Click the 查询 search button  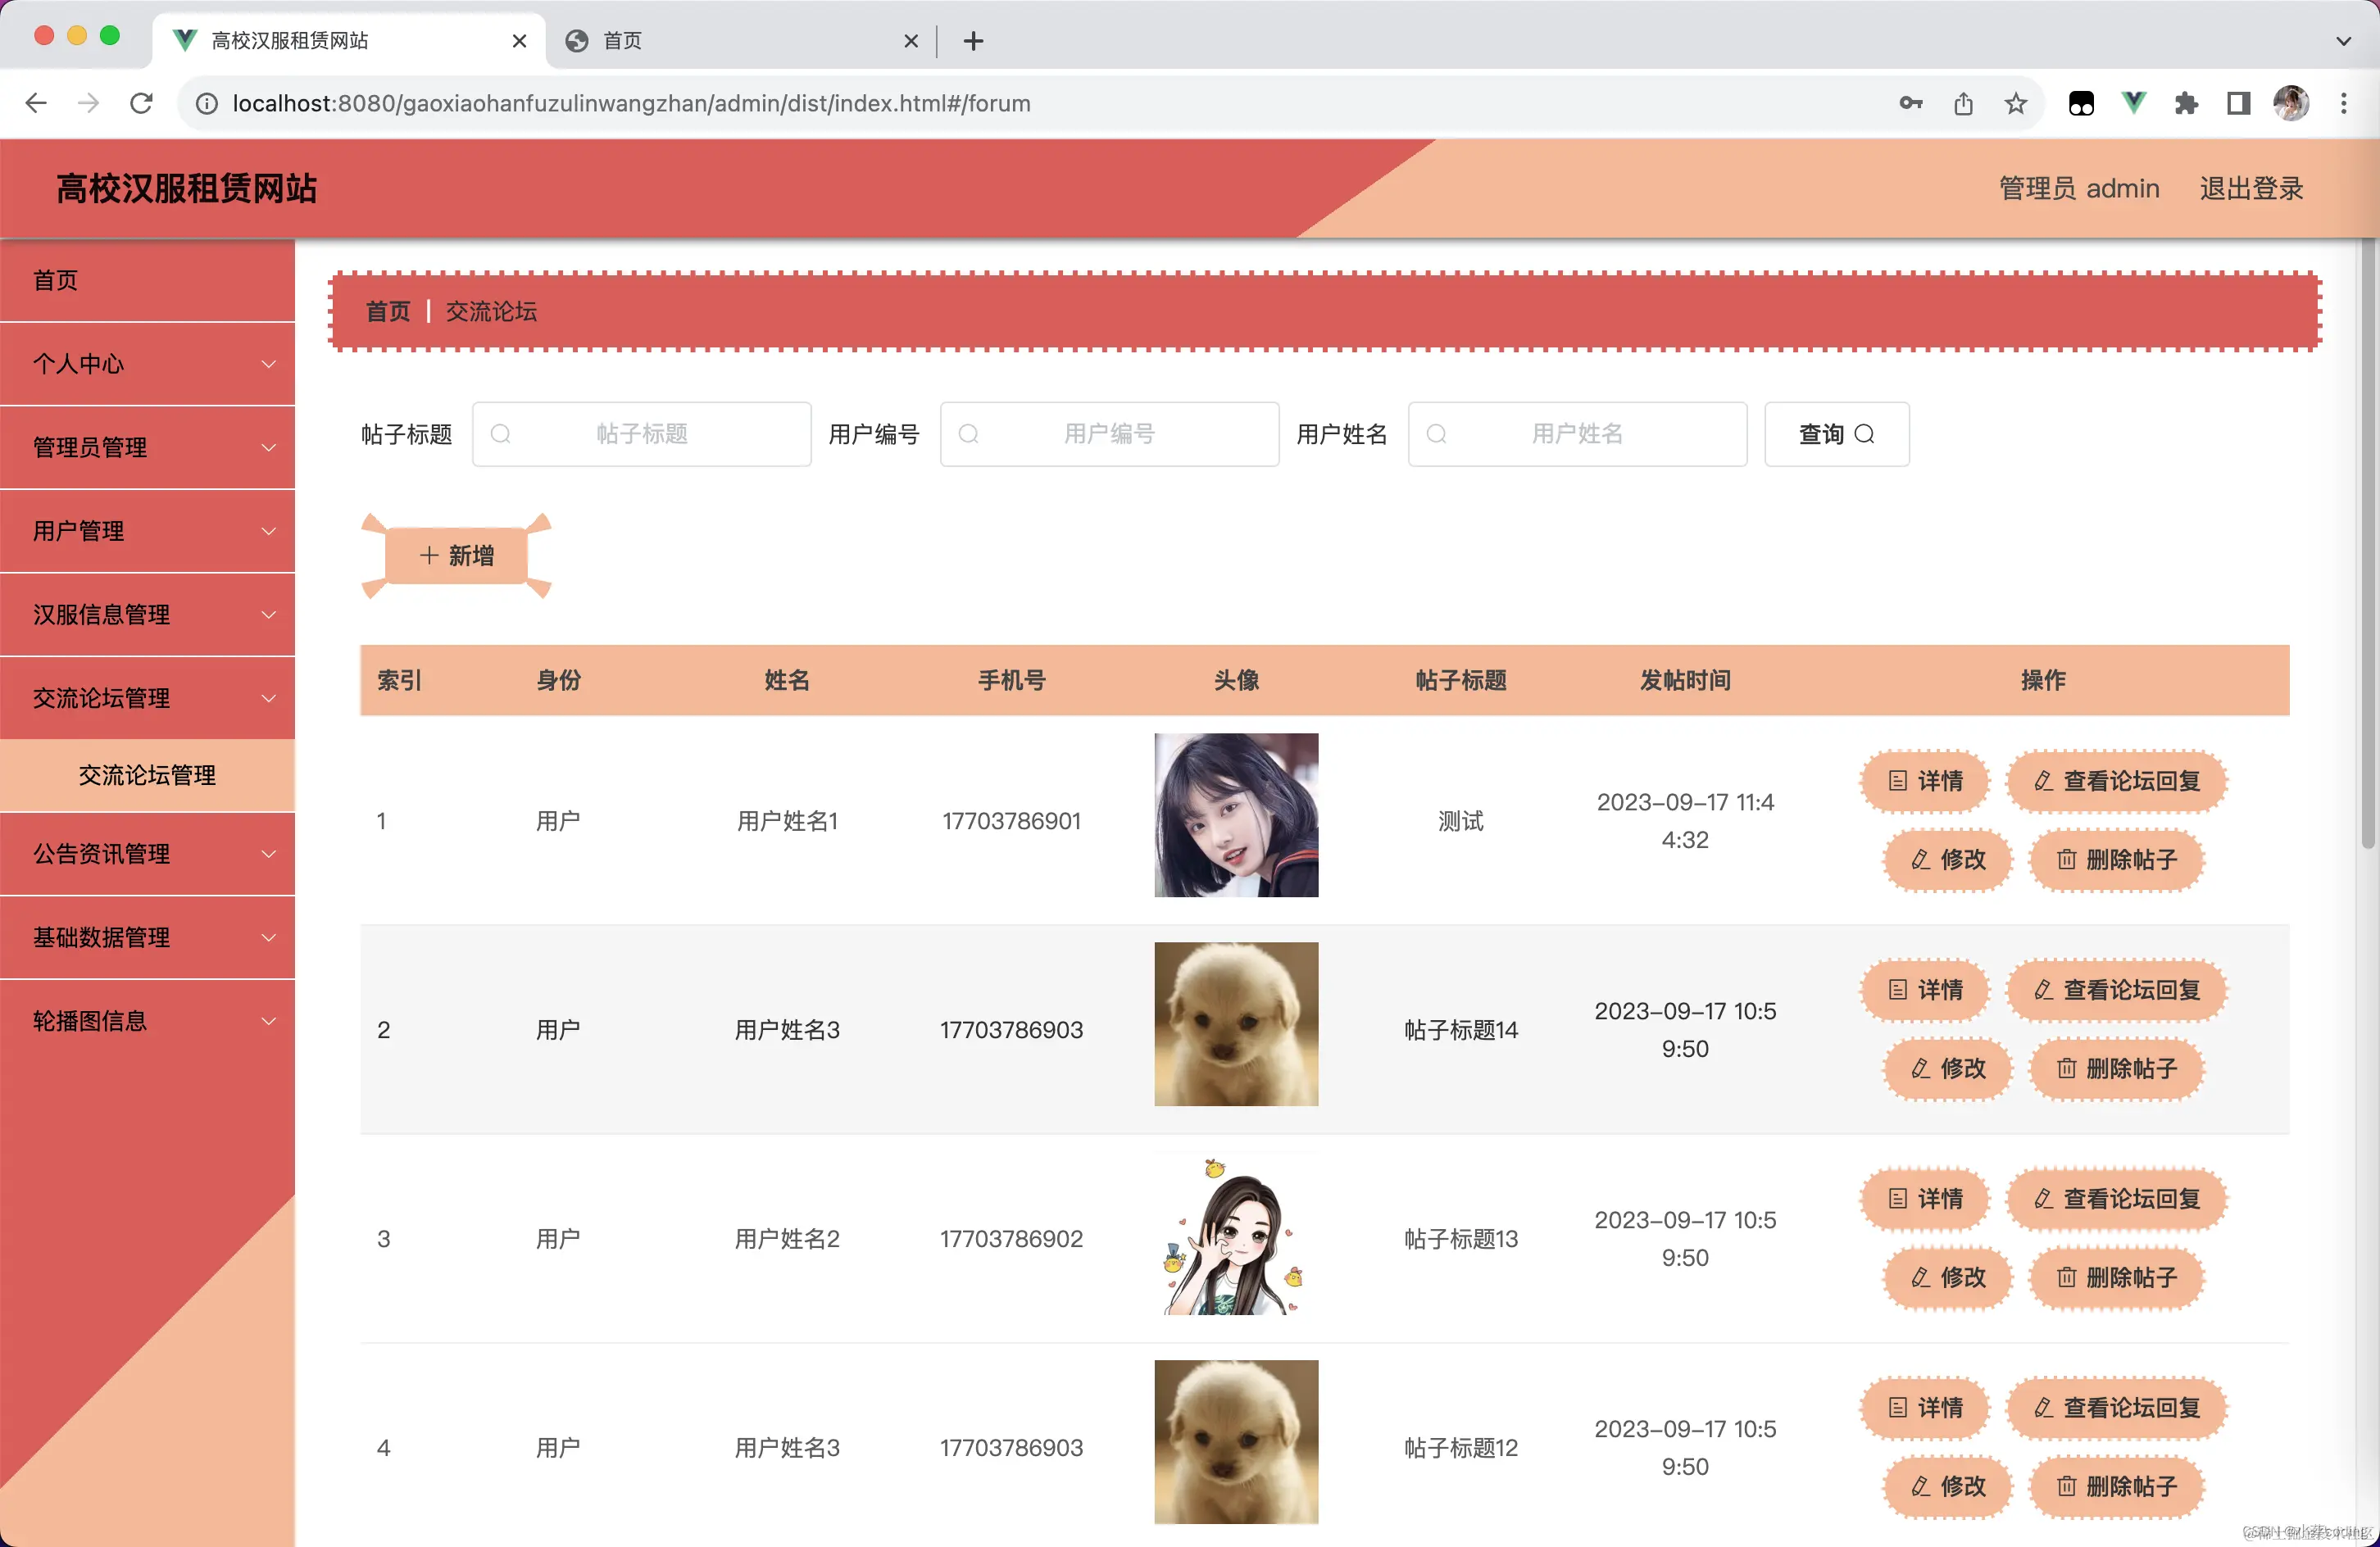[1836, 434]
